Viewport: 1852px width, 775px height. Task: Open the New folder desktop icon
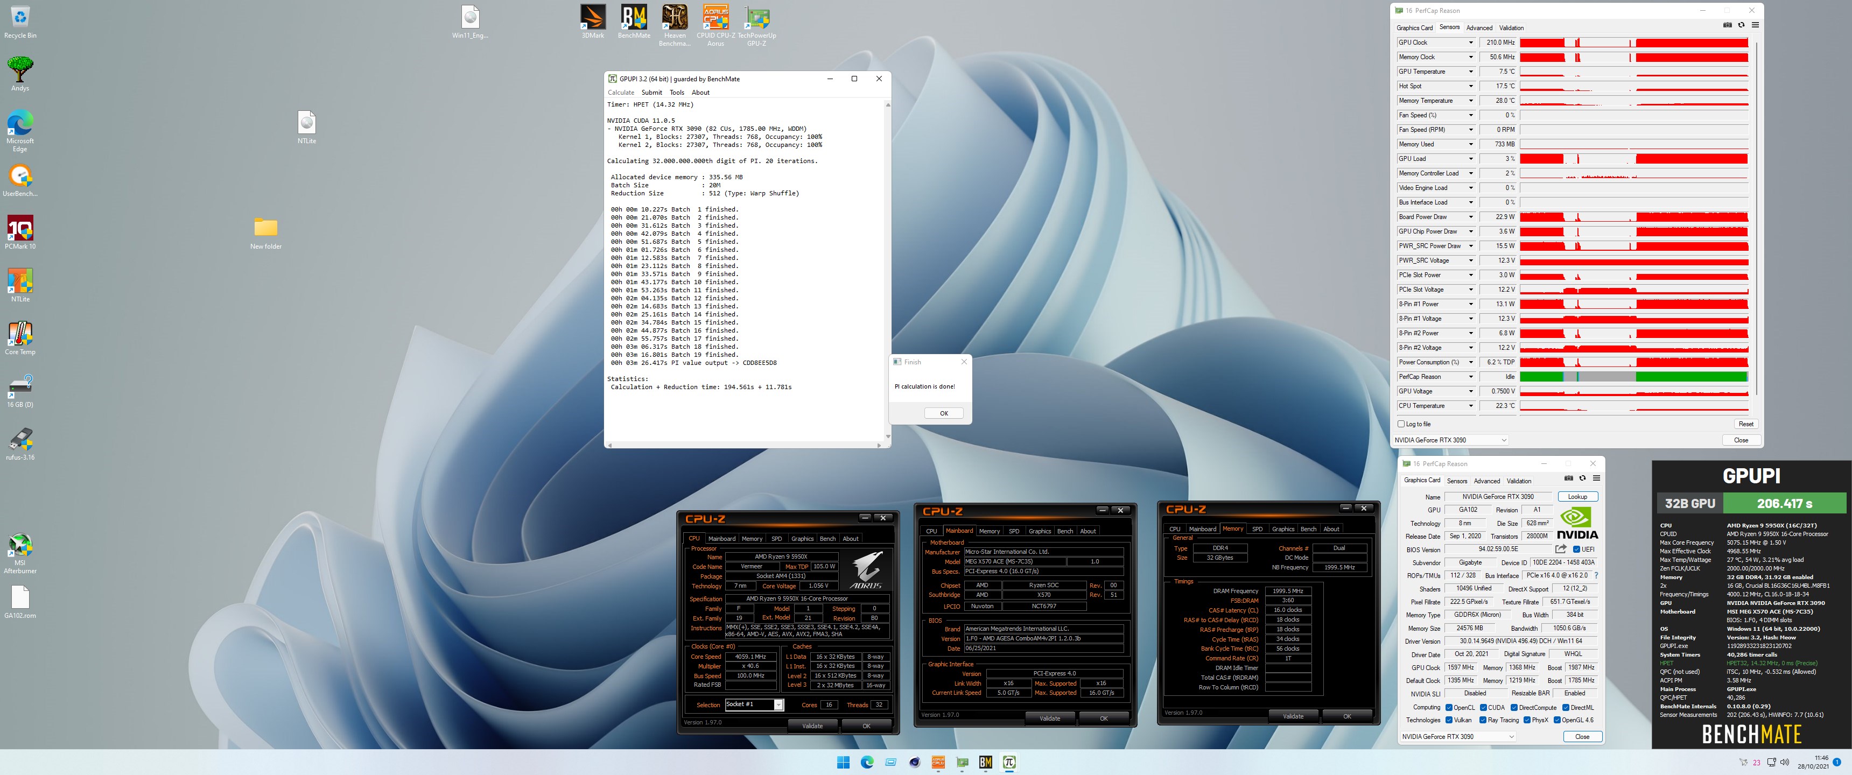(x=266, y=233)
